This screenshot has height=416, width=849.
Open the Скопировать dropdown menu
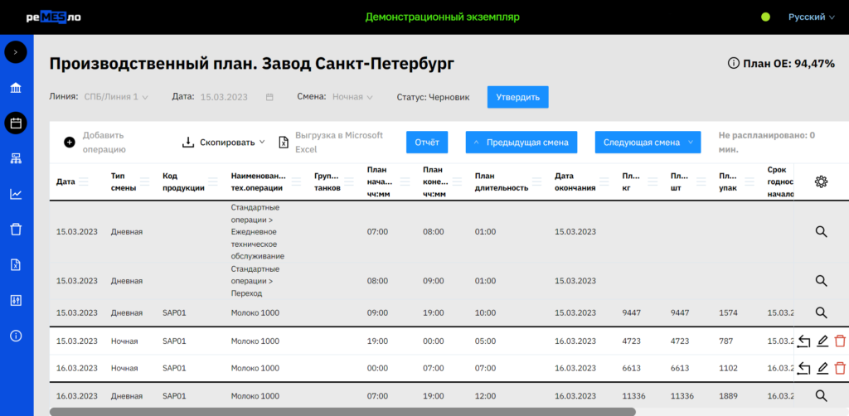224,142
